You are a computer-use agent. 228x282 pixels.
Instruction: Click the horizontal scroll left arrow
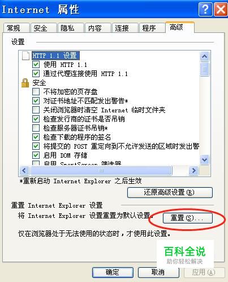(x=24, y=171)
